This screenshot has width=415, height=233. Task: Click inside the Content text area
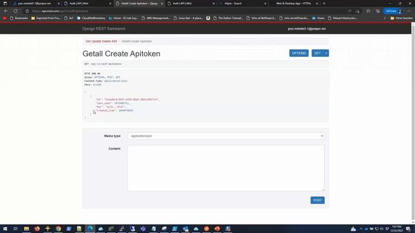pos(226,168)
